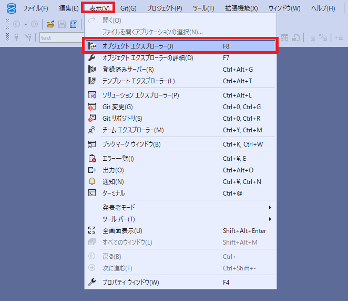This screenshot has width=348, height=301.
Task: Click the decrease indent toolbar icon
Action: [339, 37]
